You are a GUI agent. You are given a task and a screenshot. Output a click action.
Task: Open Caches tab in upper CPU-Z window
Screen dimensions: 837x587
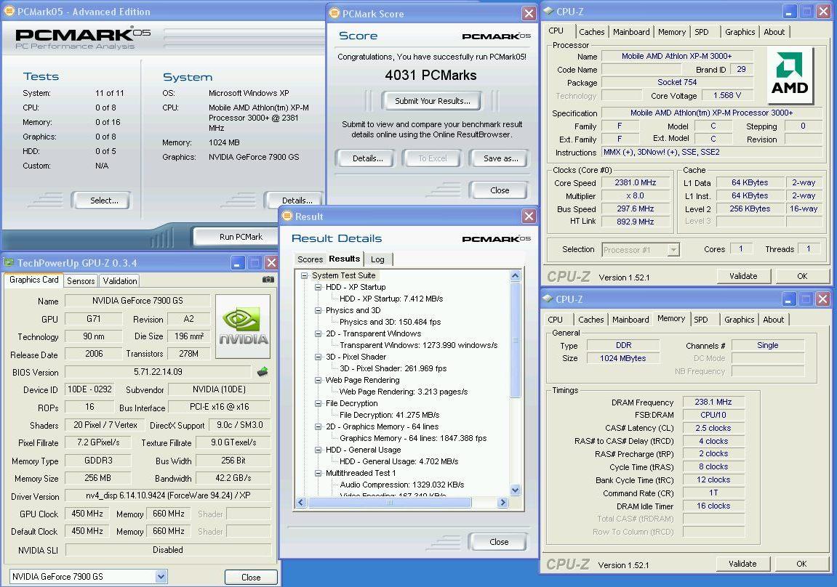click(x=591, y=32)
